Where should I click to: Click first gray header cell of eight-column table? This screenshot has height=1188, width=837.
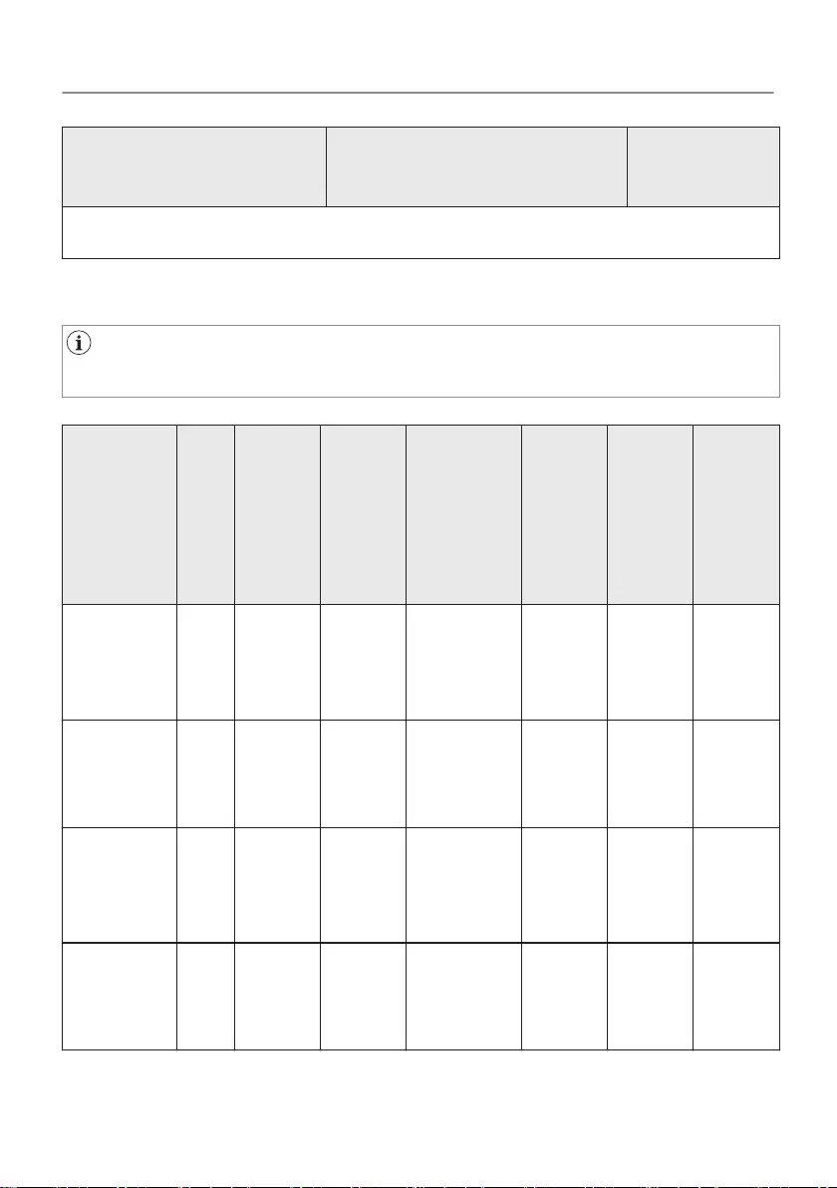tap(120, 514)
